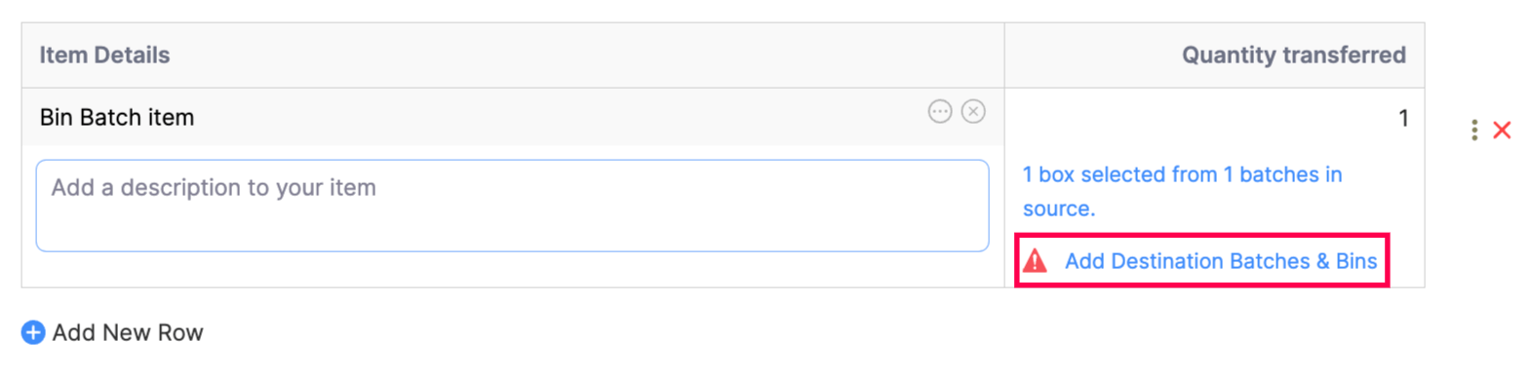Select the Bin Batch item name field
1530x378 pixels.
pyautogui.click(x=117, y=118)
